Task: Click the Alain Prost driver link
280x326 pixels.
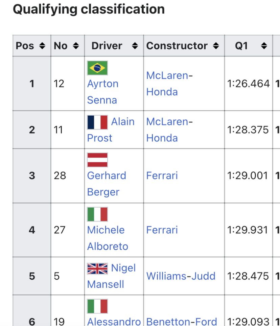Action: [123, 122]
